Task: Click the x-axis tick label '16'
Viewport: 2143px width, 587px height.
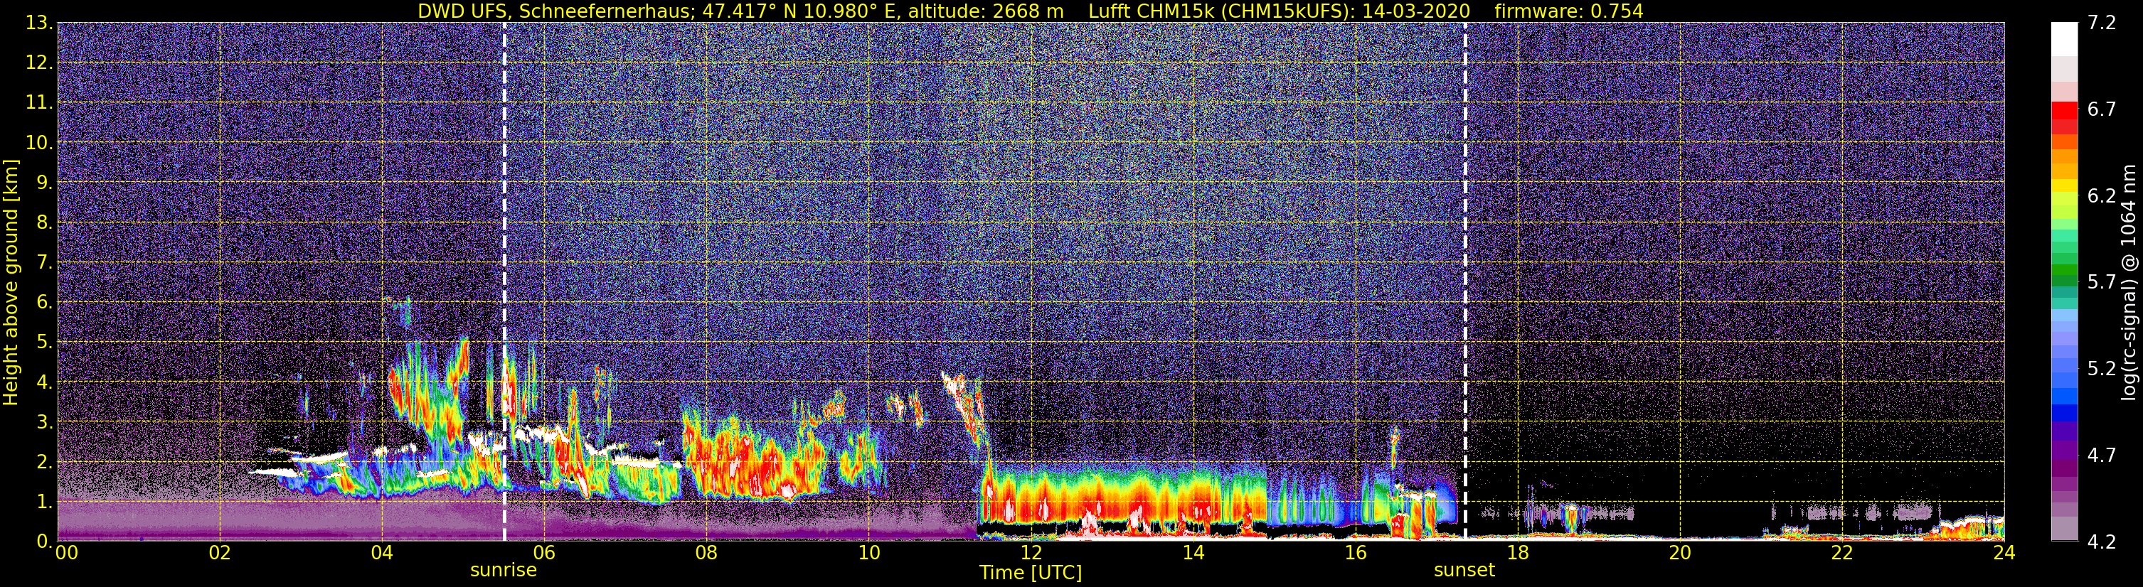Action: 1355,554
